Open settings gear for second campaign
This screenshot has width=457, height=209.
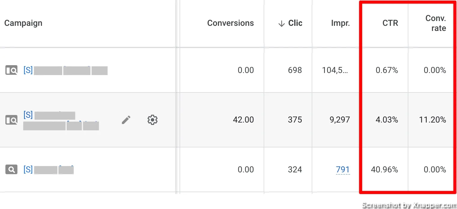point(153,120)
